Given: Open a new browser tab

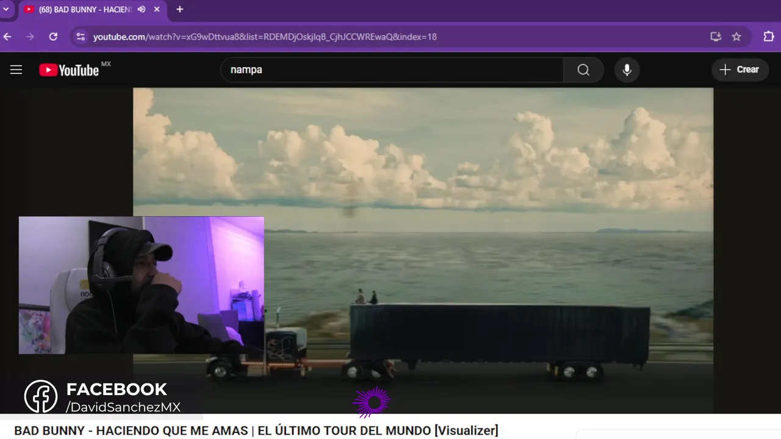Looking at the screenshot, I should (x=179, y=9).
